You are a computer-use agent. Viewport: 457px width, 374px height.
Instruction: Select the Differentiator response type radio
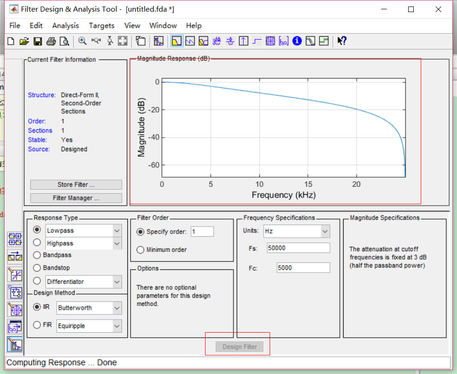37,281
